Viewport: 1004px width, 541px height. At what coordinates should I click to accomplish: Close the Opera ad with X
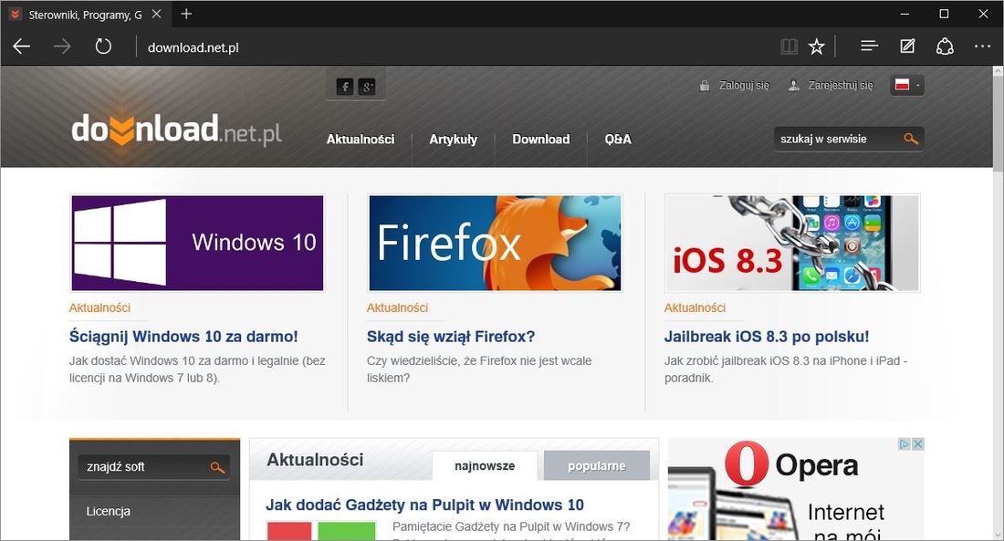(917, 444)
